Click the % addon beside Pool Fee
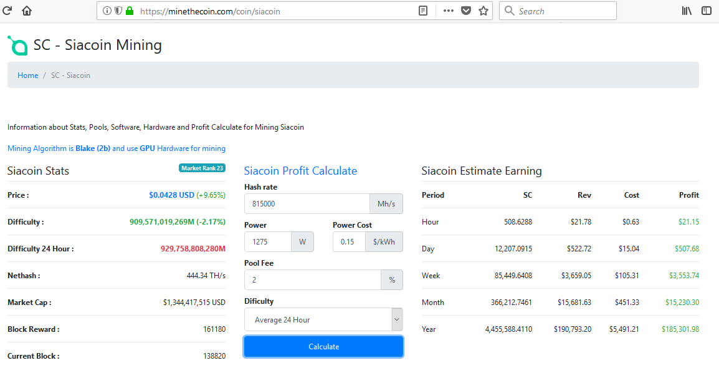Screen dimensions: 719x373 click(392, 280)
